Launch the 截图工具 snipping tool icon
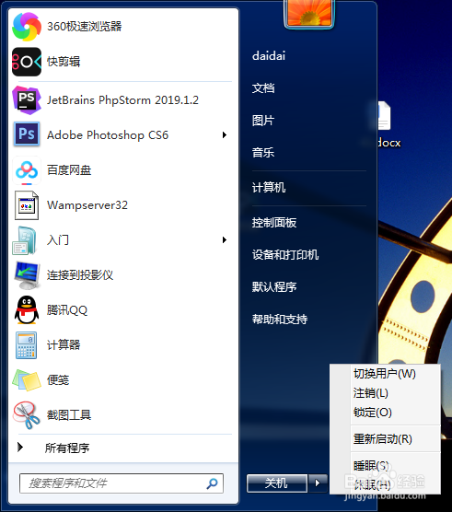The height and width of the screenshot is (512, 452). coord(27,415)
